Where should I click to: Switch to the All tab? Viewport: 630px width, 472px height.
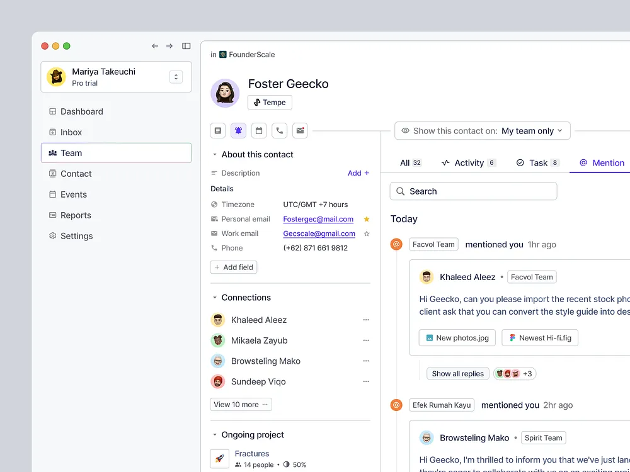coord(411,162)
